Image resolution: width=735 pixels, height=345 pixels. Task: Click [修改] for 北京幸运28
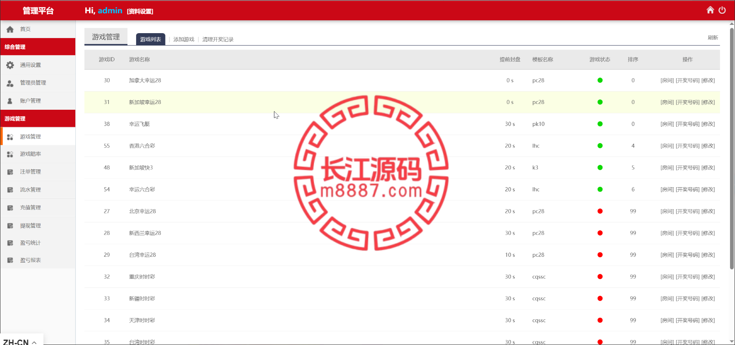708,211
